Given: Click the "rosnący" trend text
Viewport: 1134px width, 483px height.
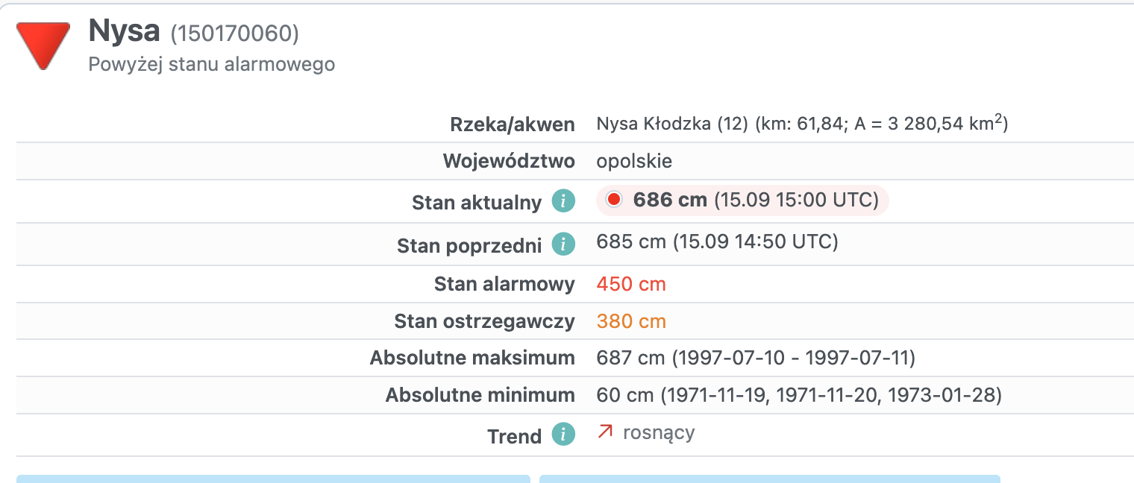Looking at the screenshot, I should [659, 432].
